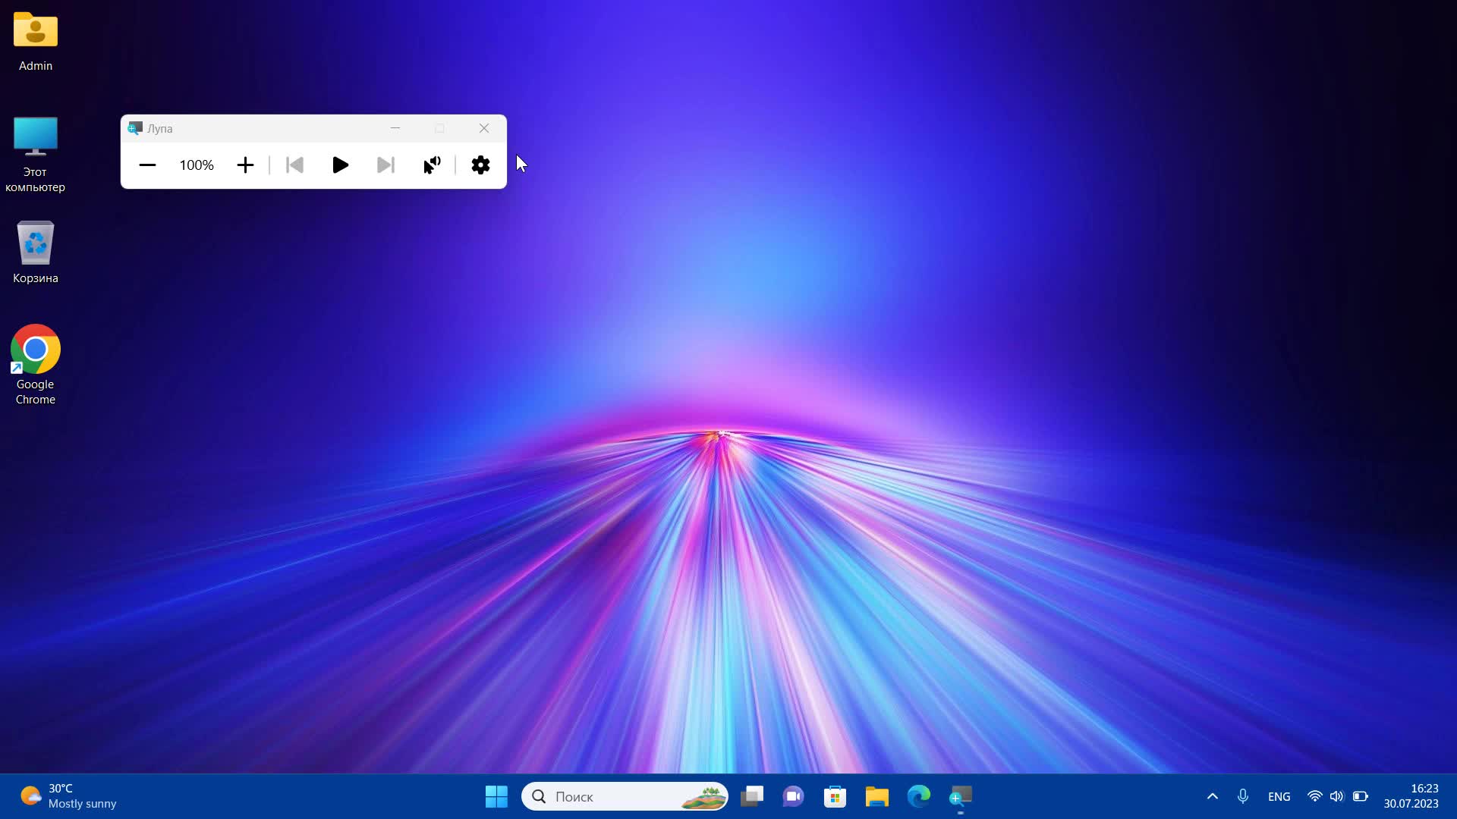Drag zoom percentage slider control
1457x819 pixels.
pos(197,165)
